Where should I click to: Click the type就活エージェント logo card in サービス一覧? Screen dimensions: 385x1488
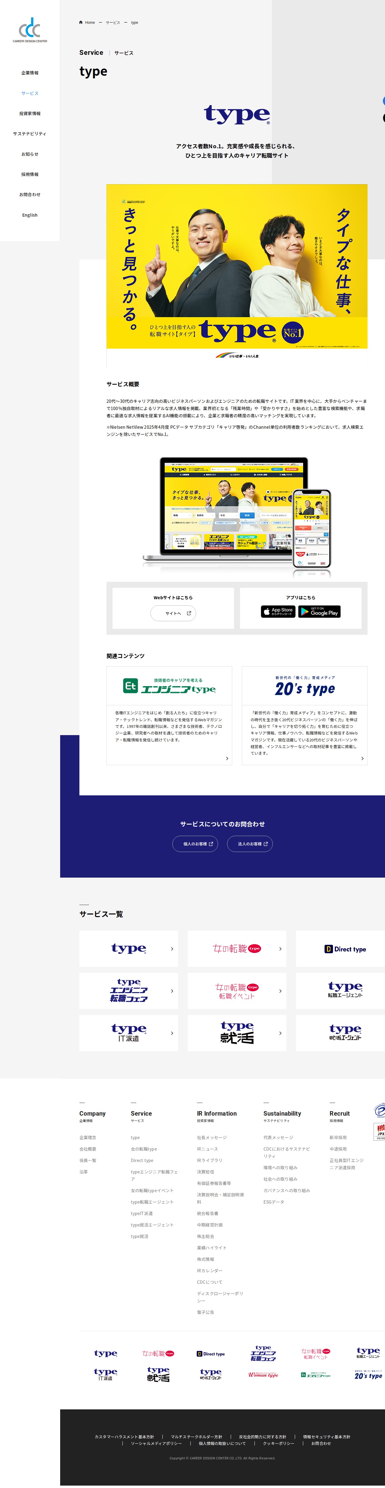click(x=340, y=1033)
